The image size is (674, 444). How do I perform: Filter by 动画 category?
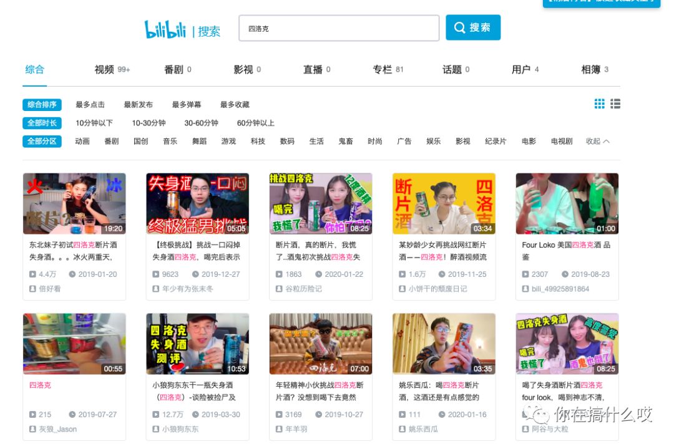click(82, 142)
